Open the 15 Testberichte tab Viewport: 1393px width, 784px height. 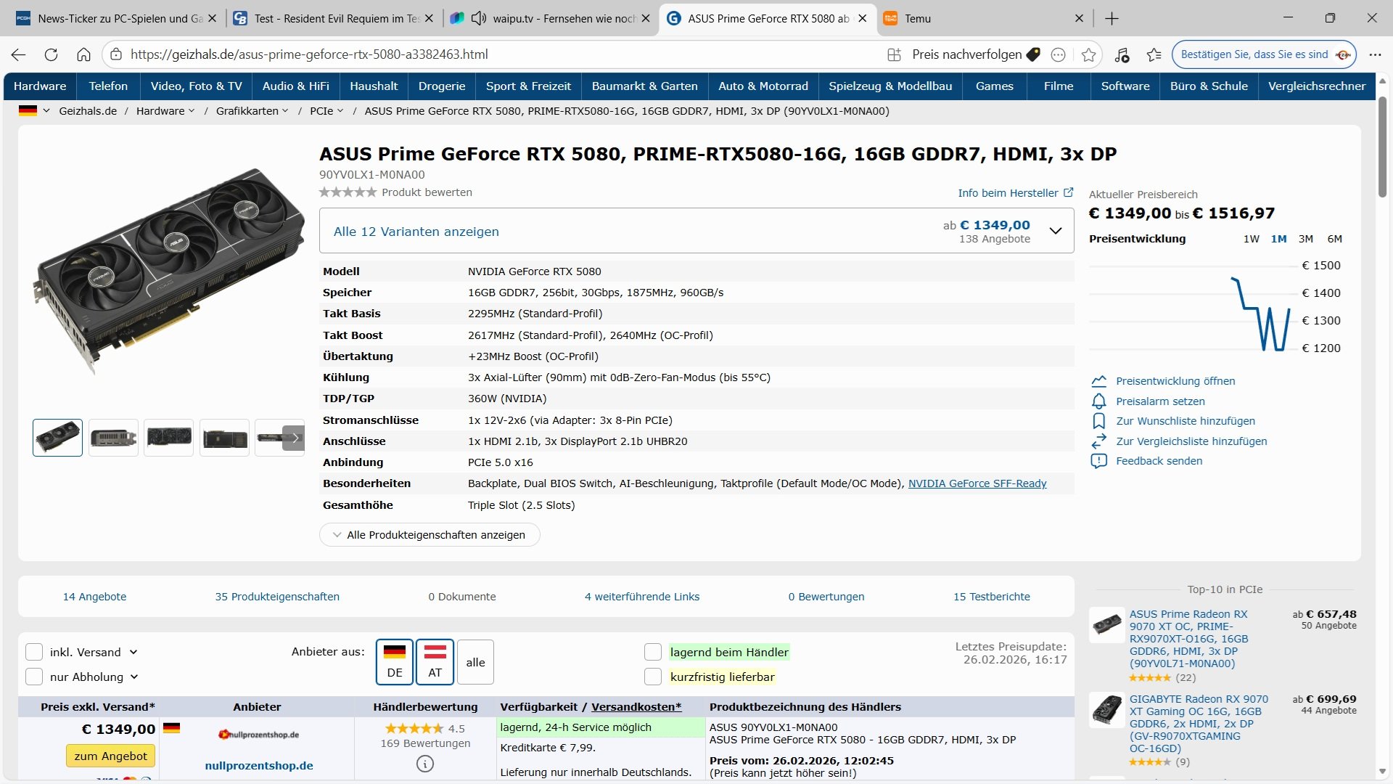click(x=991, y=597)
